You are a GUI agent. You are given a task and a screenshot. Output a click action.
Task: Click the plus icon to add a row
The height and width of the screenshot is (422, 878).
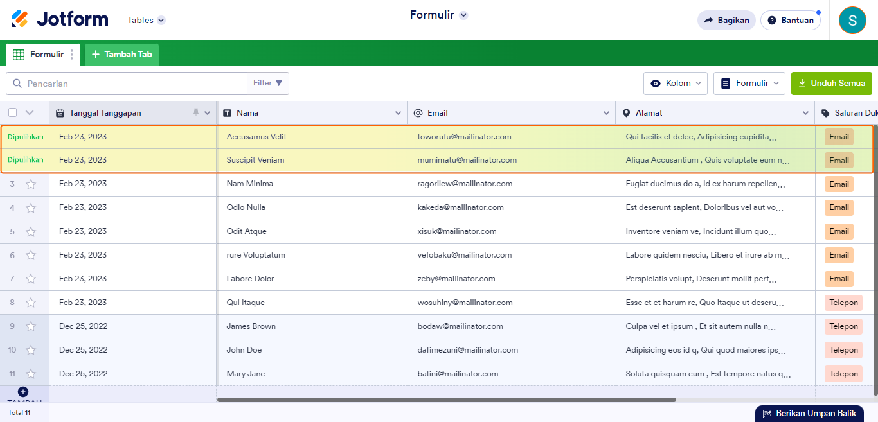23,392
